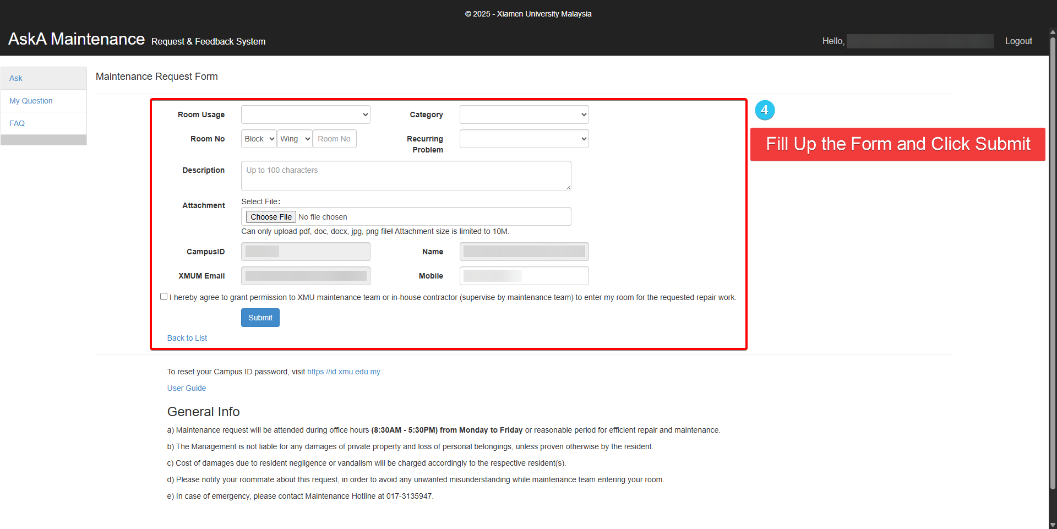This screenshot has width=1057, height=529.
Task: Open the User Guide link
Action: pyautogui.click(x=187, y=388)
